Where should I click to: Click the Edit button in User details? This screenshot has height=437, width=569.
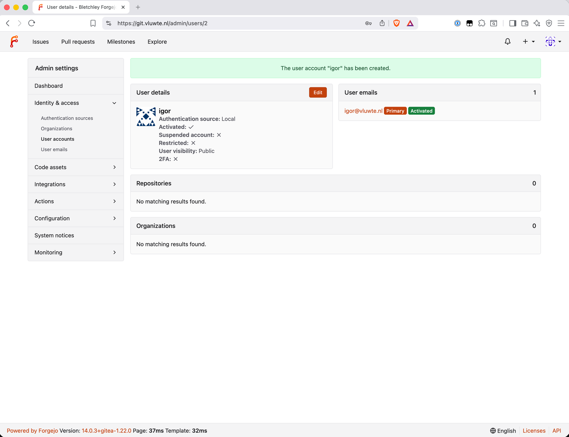(318, 92)
